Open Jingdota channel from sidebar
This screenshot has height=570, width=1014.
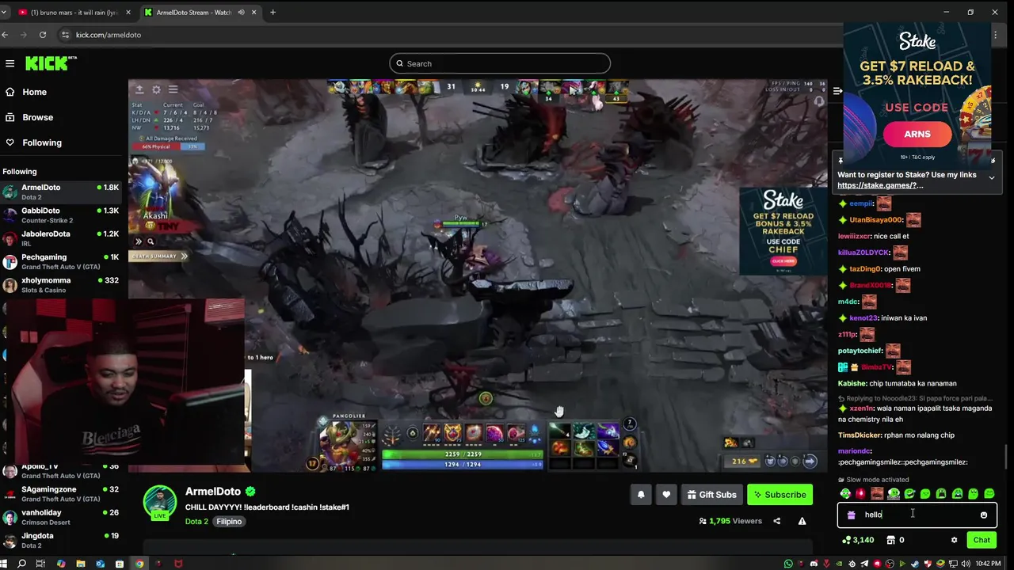(62, 540)
